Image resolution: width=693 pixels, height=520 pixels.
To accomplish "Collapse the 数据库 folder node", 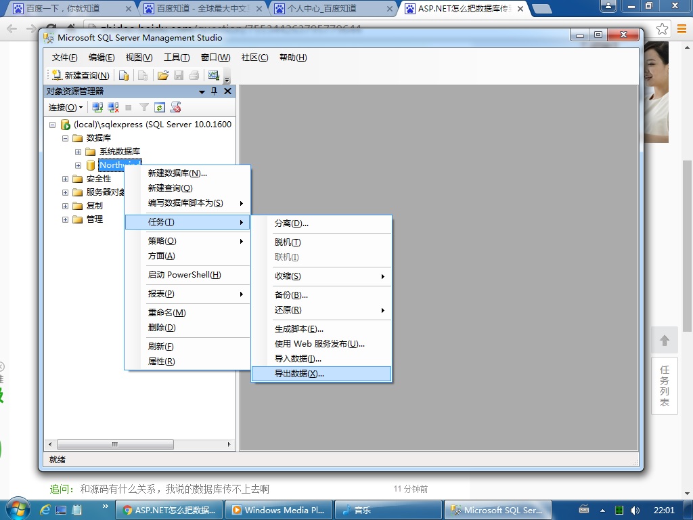I will point(66,138).
